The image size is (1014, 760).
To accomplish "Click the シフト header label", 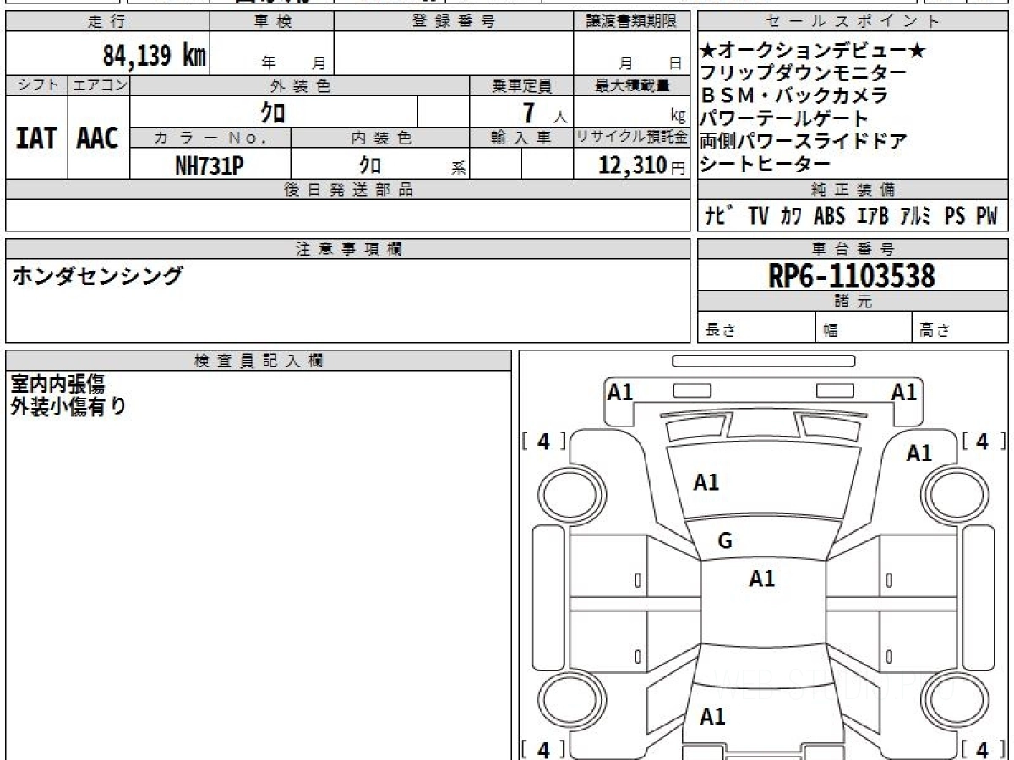I will pyautogui.click(x=36, y=85).
